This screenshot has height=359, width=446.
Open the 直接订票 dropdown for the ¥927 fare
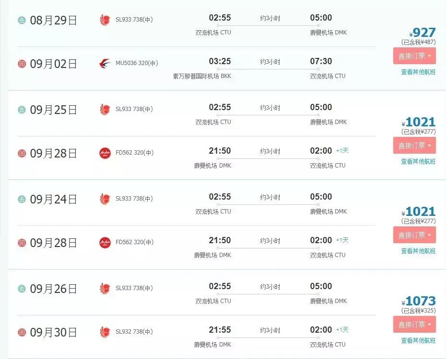click(x=414, y=56)
